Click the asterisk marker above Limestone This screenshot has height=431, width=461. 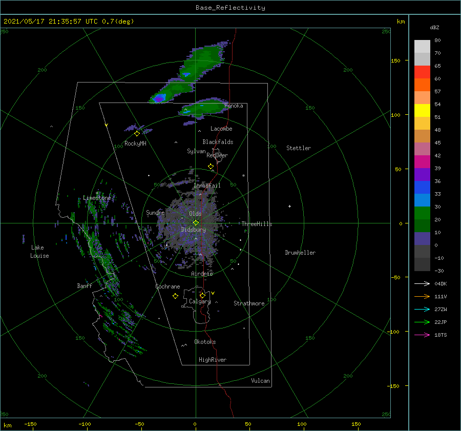pyautogui.click(x=97, y=193)
